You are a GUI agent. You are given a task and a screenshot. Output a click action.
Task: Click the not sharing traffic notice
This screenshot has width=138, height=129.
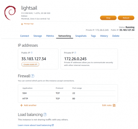43,120
